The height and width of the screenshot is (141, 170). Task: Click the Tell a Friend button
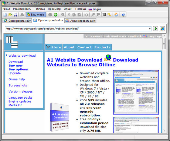tap(93, 37)
